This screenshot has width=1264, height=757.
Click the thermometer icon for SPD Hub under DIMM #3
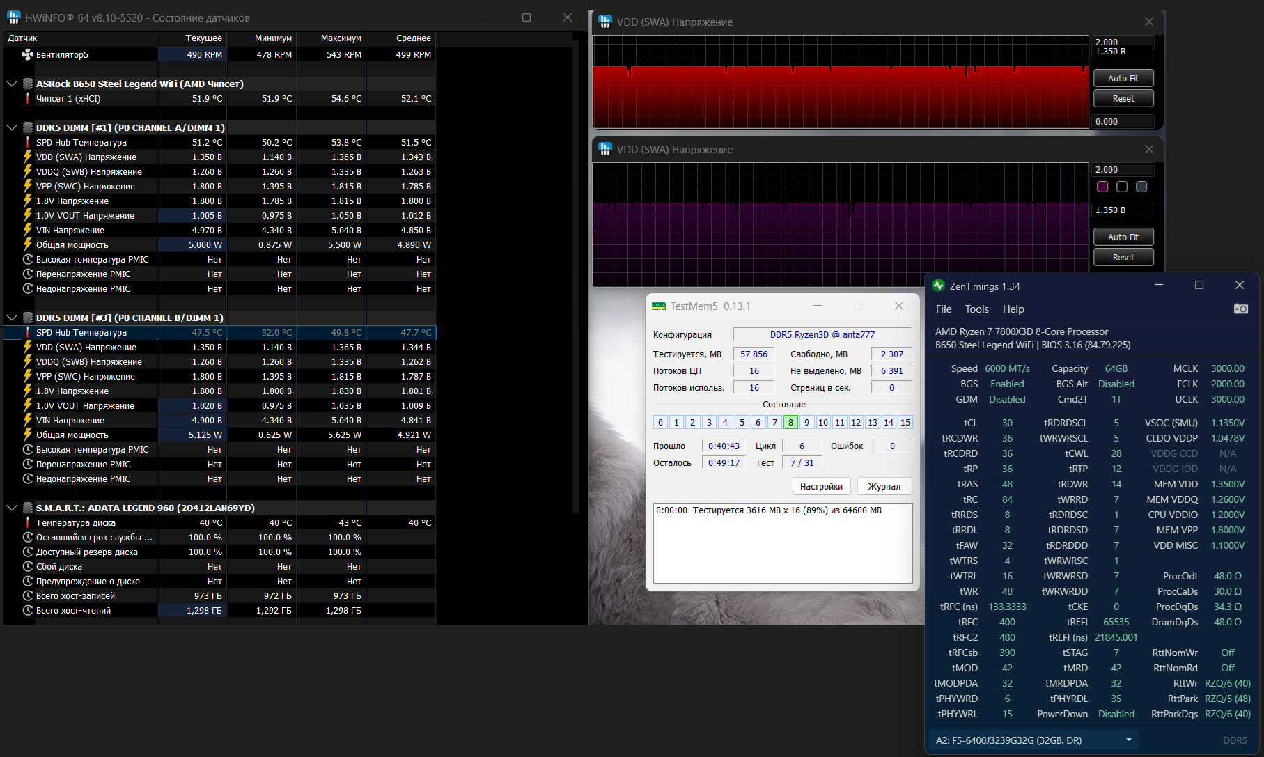click(x=28, y=332)
